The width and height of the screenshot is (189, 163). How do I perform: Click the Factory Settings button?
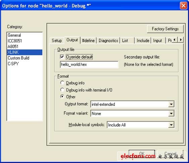(x=165, y=29)
